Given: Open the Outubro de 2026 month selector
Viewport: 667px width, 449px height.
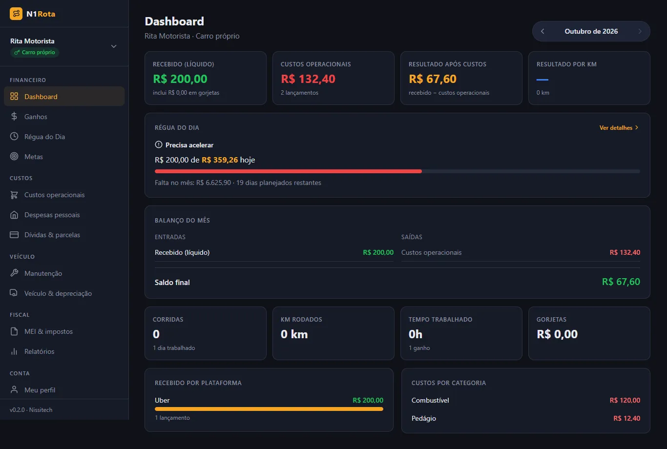Looking at the screenshot, I should (591, 31).
